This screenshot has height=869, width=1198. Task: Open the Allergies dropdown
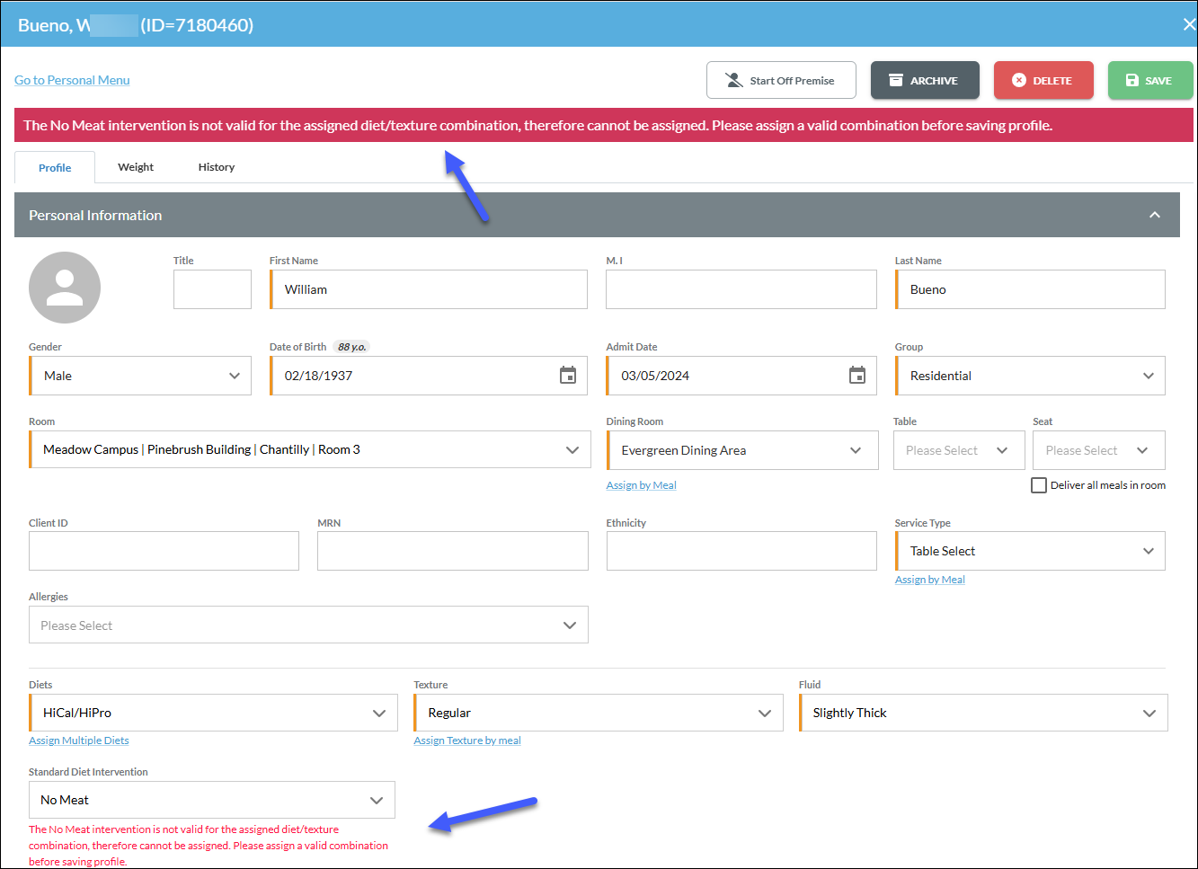click(308, 625)
